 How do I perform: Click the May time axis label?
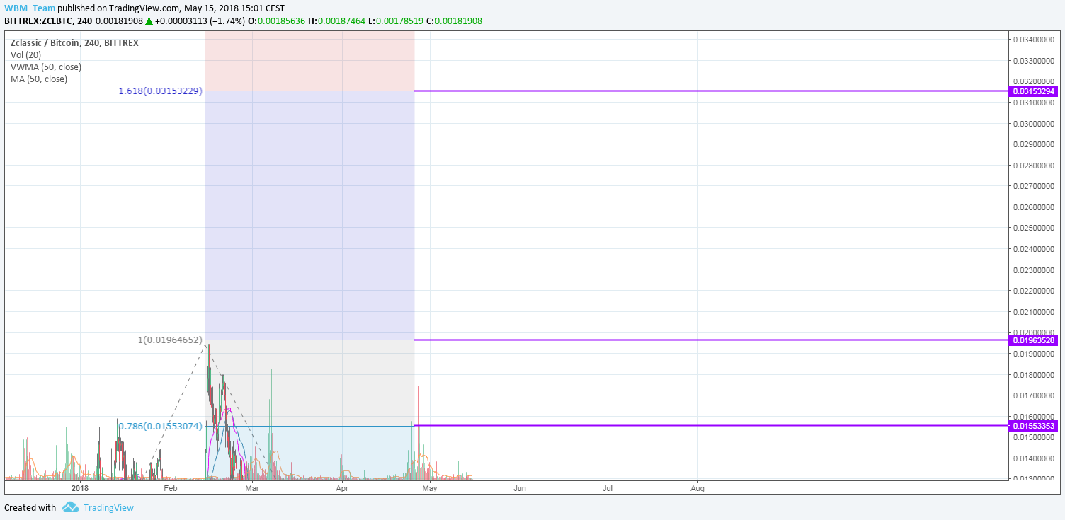click(429, 487)
